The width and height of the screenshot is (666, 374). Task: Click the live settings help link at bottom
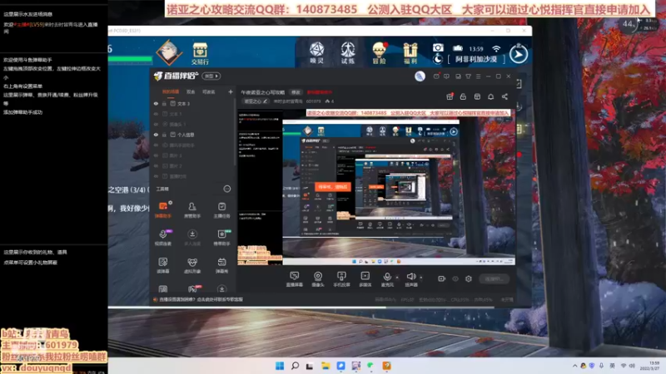[x=201, y=299]
